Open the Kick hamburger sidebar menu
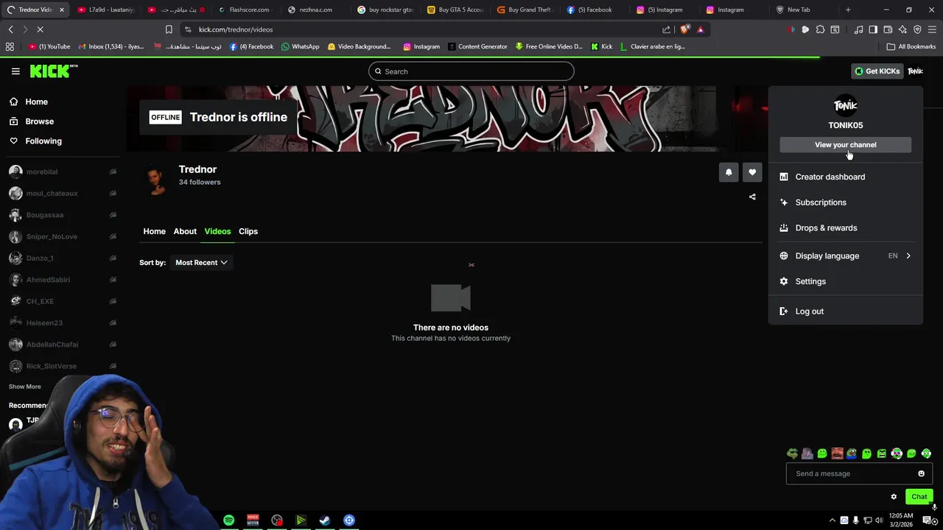The width and height of the screenshot is (943, 530). 15,71
